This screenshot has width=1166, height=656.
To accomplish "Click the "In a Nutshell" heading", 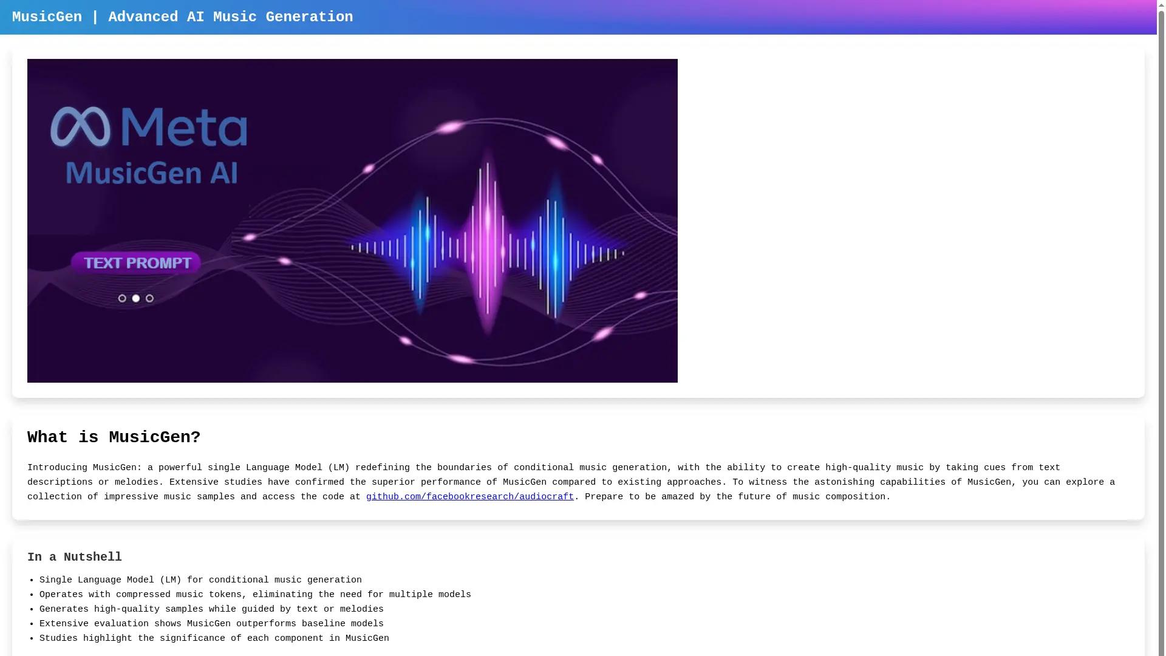I will click(74, 557).
